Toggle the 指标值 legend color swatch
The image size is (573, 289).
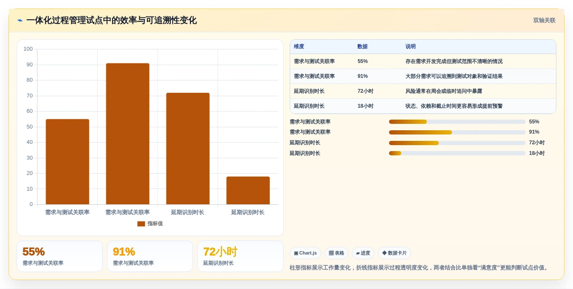click(x=141, y=224)
